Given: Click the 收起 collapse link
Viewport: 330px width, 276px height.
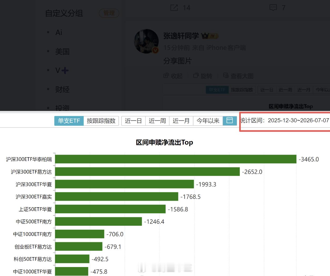Looking at the screenshot, I should click(x=177, y=76).
